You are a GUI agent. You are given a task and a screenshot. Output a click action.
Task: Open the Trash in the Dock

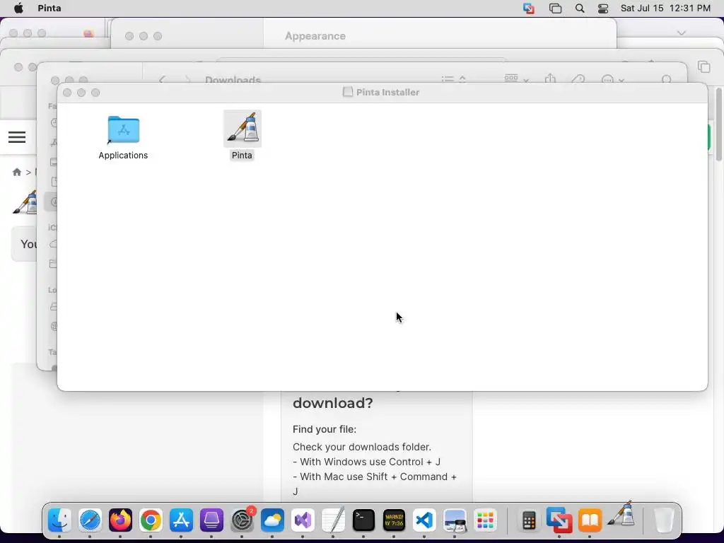tap(664, 520)
